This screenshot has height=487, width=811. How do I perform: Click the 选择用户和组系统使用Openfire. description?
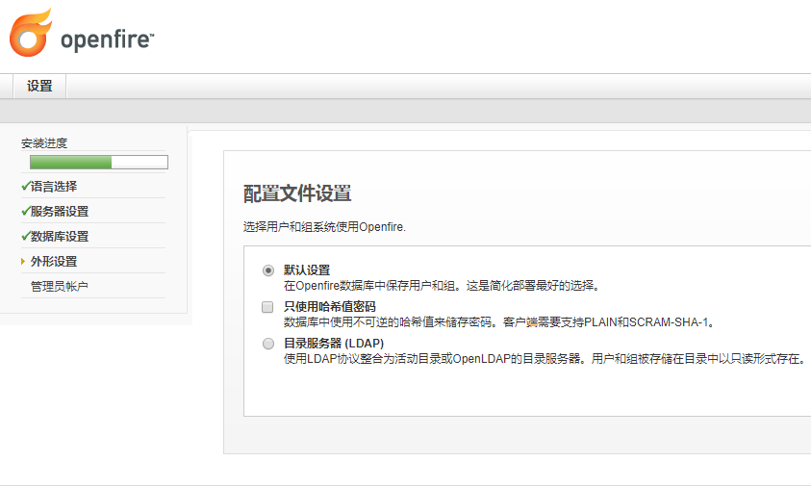click(x=324, y=227)
